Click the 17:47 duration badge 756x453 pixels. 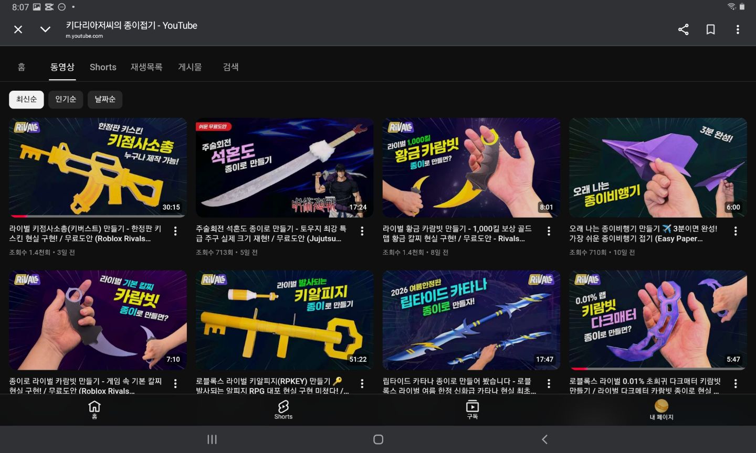(x=544, y=359)
